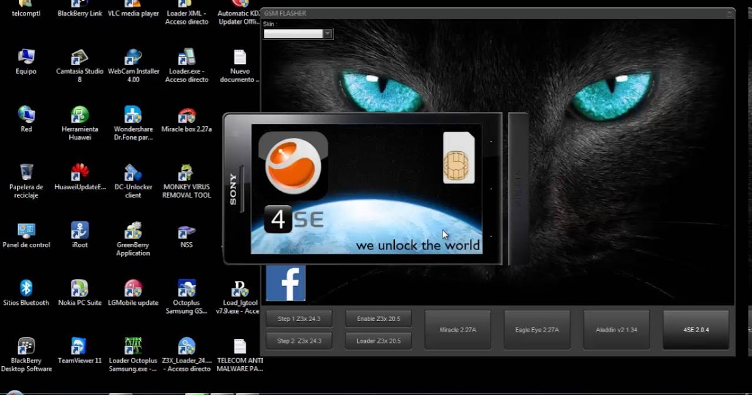Click the Enable Z3x 20.5 button
Image resolution: width=752 pixels, height=395 pixels.
click(378, 319)
